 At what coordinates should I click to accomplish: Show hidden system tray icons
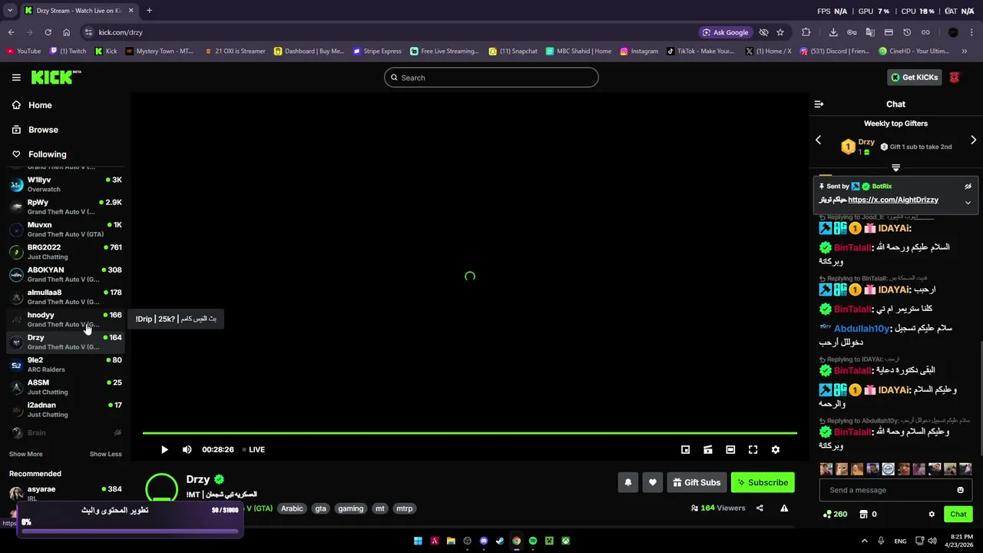pos(864,541)
